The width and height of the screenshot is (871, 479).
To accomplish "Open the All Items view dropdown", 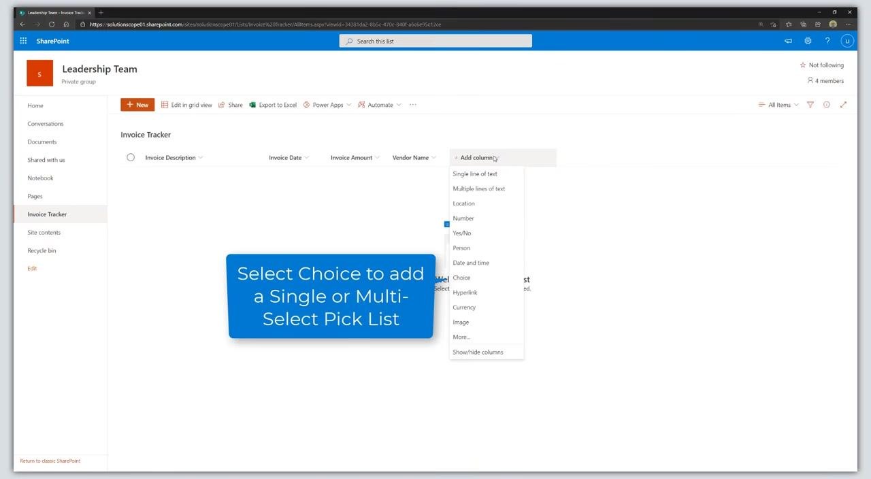I will tap(778, 105).
